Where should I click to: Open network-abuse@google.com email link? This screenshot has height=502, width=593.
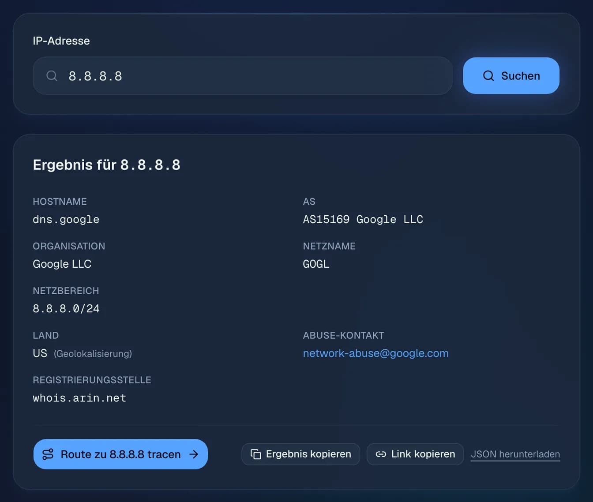coord(375,353)
